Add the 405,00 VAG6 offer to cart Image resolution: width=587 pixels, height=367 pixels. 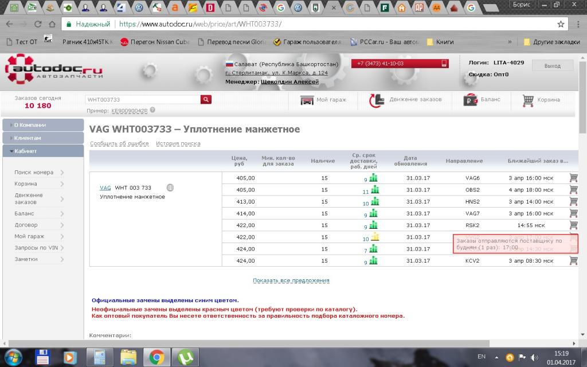click(573, 178)
